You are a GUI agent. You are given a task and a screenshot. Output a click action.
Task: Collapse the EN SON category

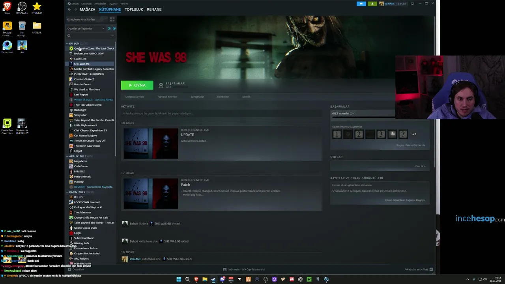tap(67, 43)
